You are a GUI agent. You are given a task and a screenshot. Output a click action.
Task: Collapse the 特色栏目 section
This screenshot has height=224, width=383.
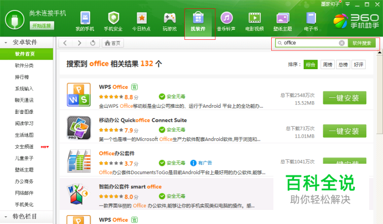tap(6, 216)
